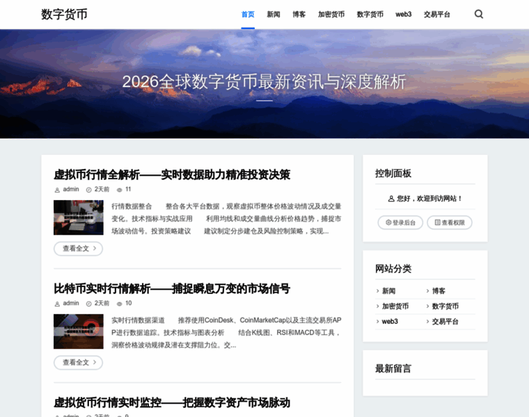Open article 虚拟币行情全解析 title
The image size is (529, 417).
point(172,174)
